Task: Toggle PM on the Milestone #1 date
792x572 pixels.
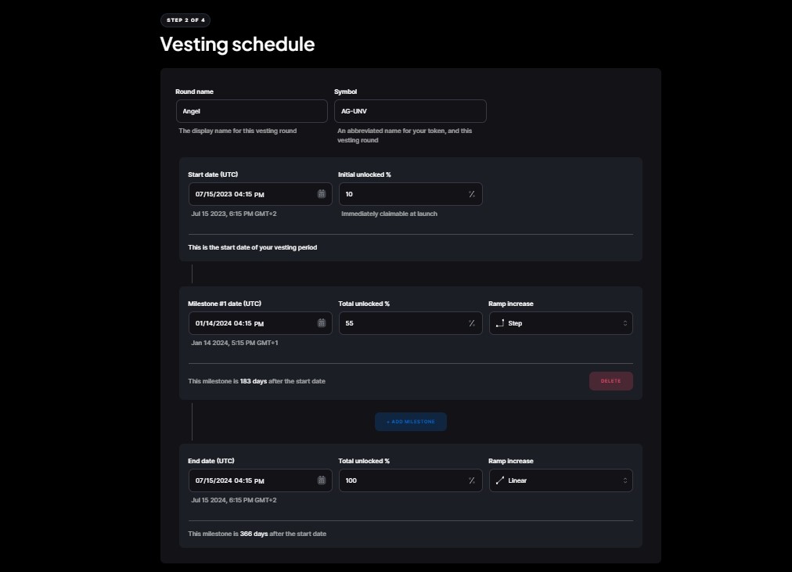Action: pos(258,323)
